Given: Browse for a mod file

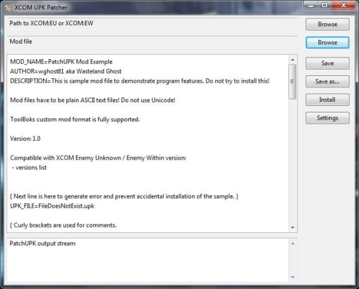Looking at the screenshot, I should [327, 42].
